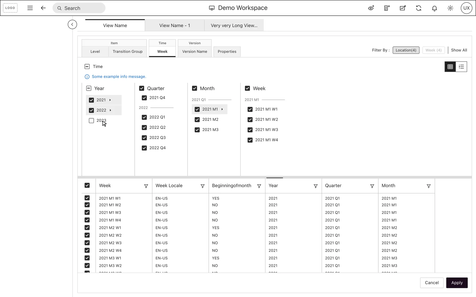Image resolution: width=476 pixels, height=297 pixels.
Task: Open filter on Beginningofmonth column
Action: tap(259, 186)
